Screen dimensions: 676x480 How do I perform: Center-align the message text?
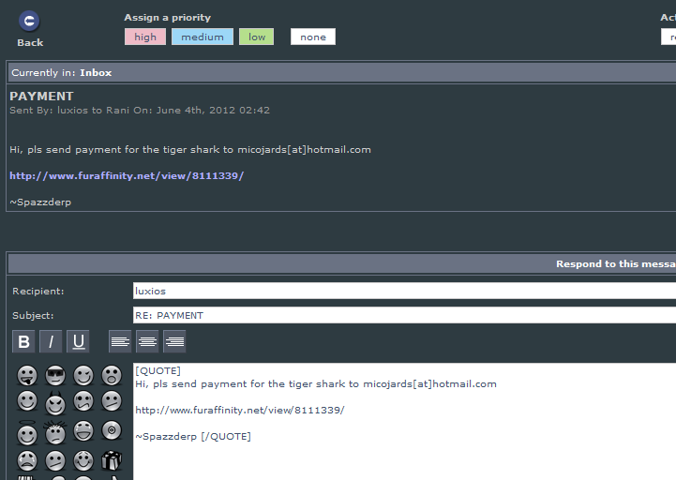(x=147, y=341)
